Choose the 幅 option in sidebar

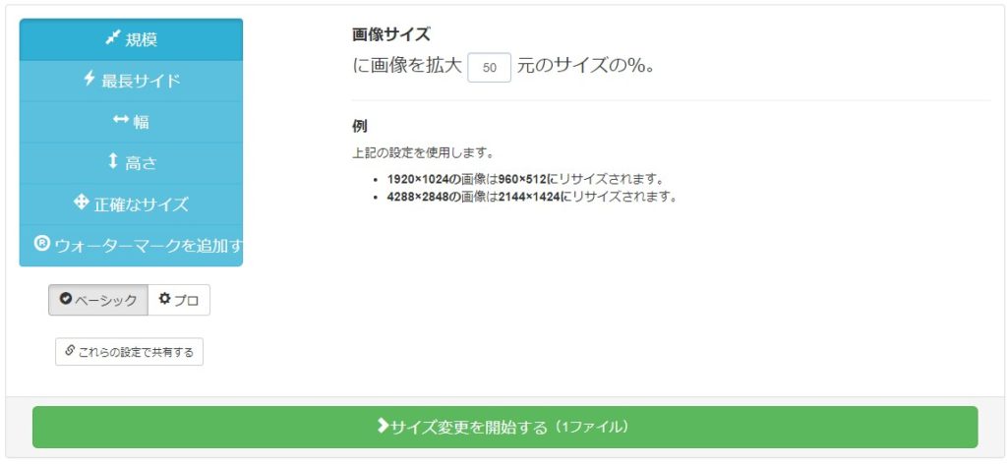click(x=131, y=121)
